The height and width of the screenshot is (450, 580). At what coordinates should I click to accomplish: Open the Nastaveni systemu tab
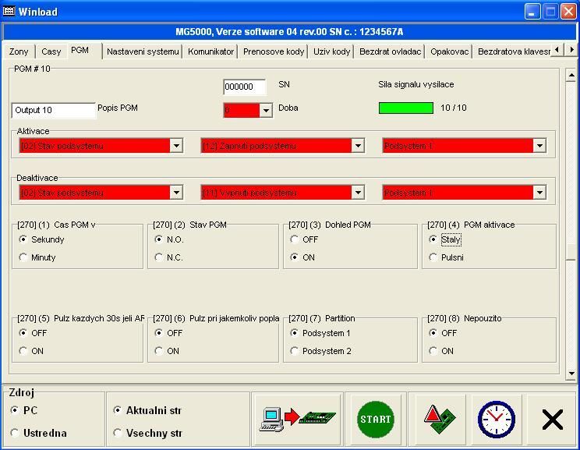click(x=143, y=51)
